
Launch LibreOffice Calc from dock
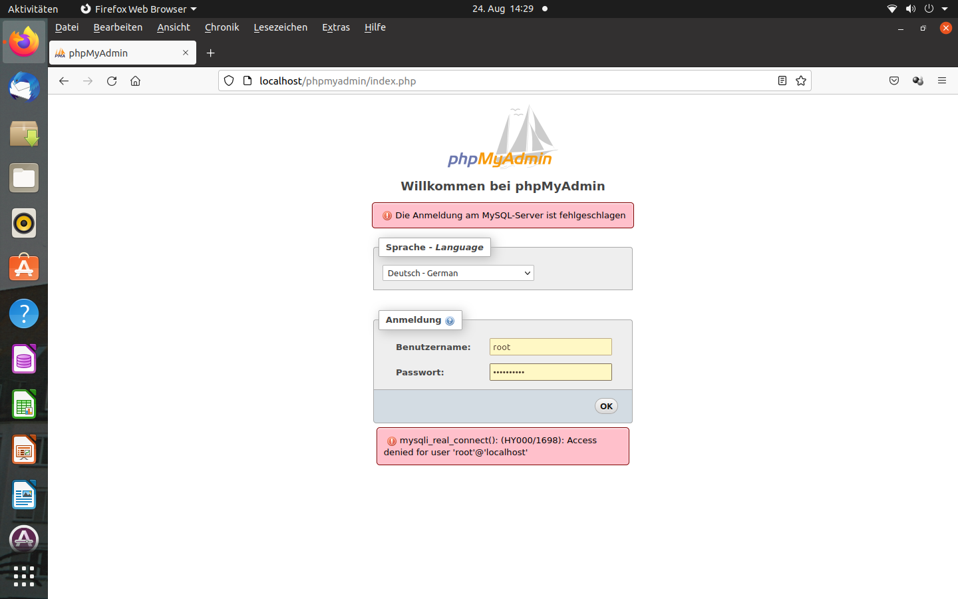(x=24, y=404)
